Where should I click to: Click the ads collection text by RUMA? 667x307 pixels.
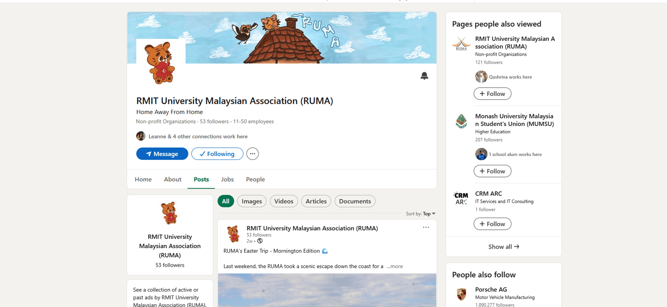(x=170, y=297)
